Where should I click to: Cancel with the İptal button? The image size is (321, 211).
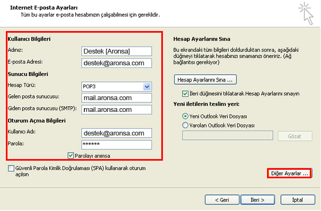pyautogui.click(x=297, y=200)
